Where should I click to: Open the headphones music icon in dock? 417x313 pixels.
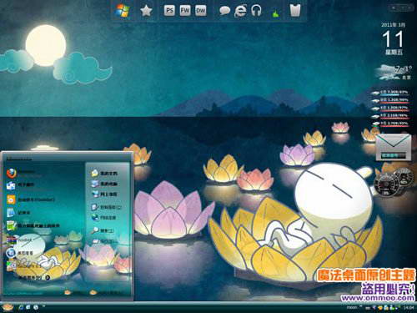pyautogui.click(x=256, y=11)
